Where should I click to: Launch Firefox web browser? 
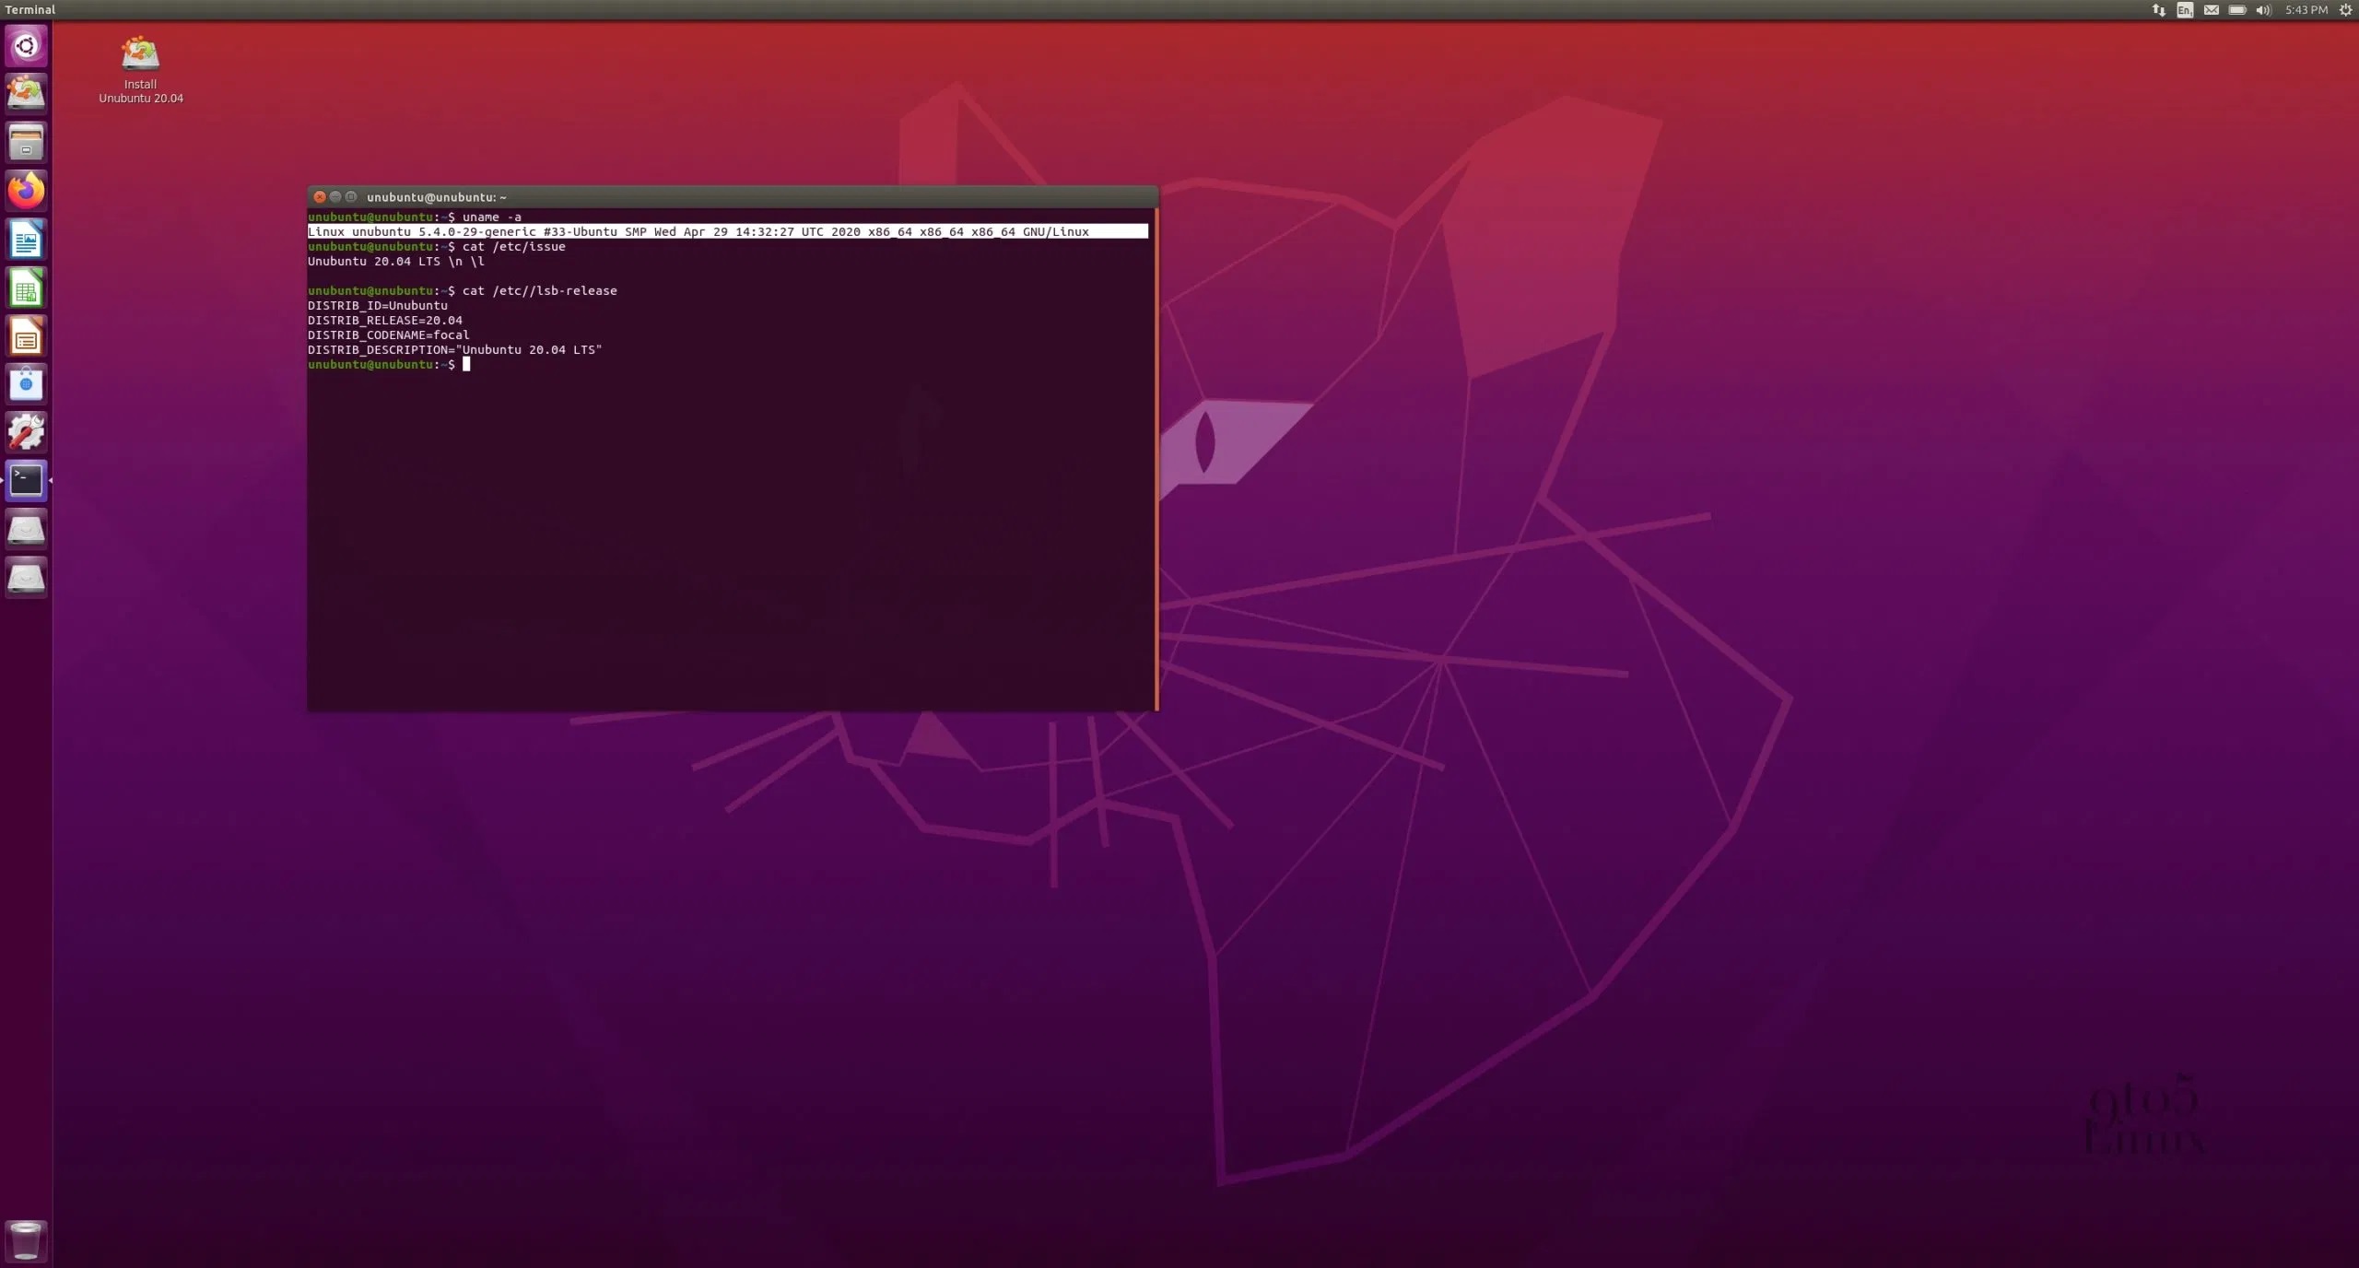pos(26,191)
